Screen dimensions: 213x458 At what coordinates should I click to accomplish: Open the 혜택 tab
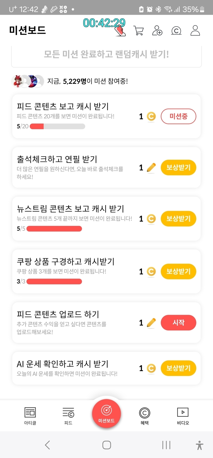tap(144, 416)
